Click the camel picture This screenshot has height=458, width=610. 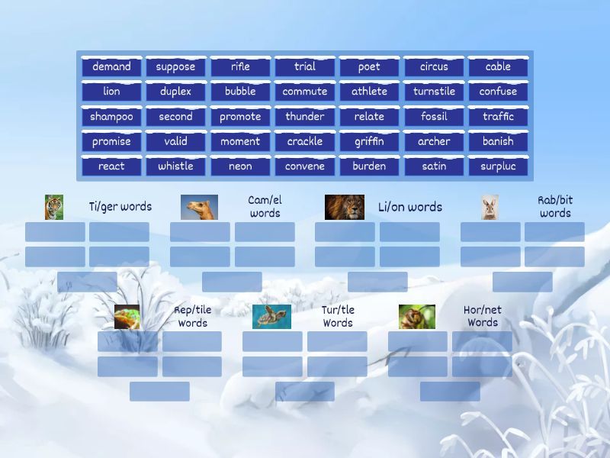(199, 207)
